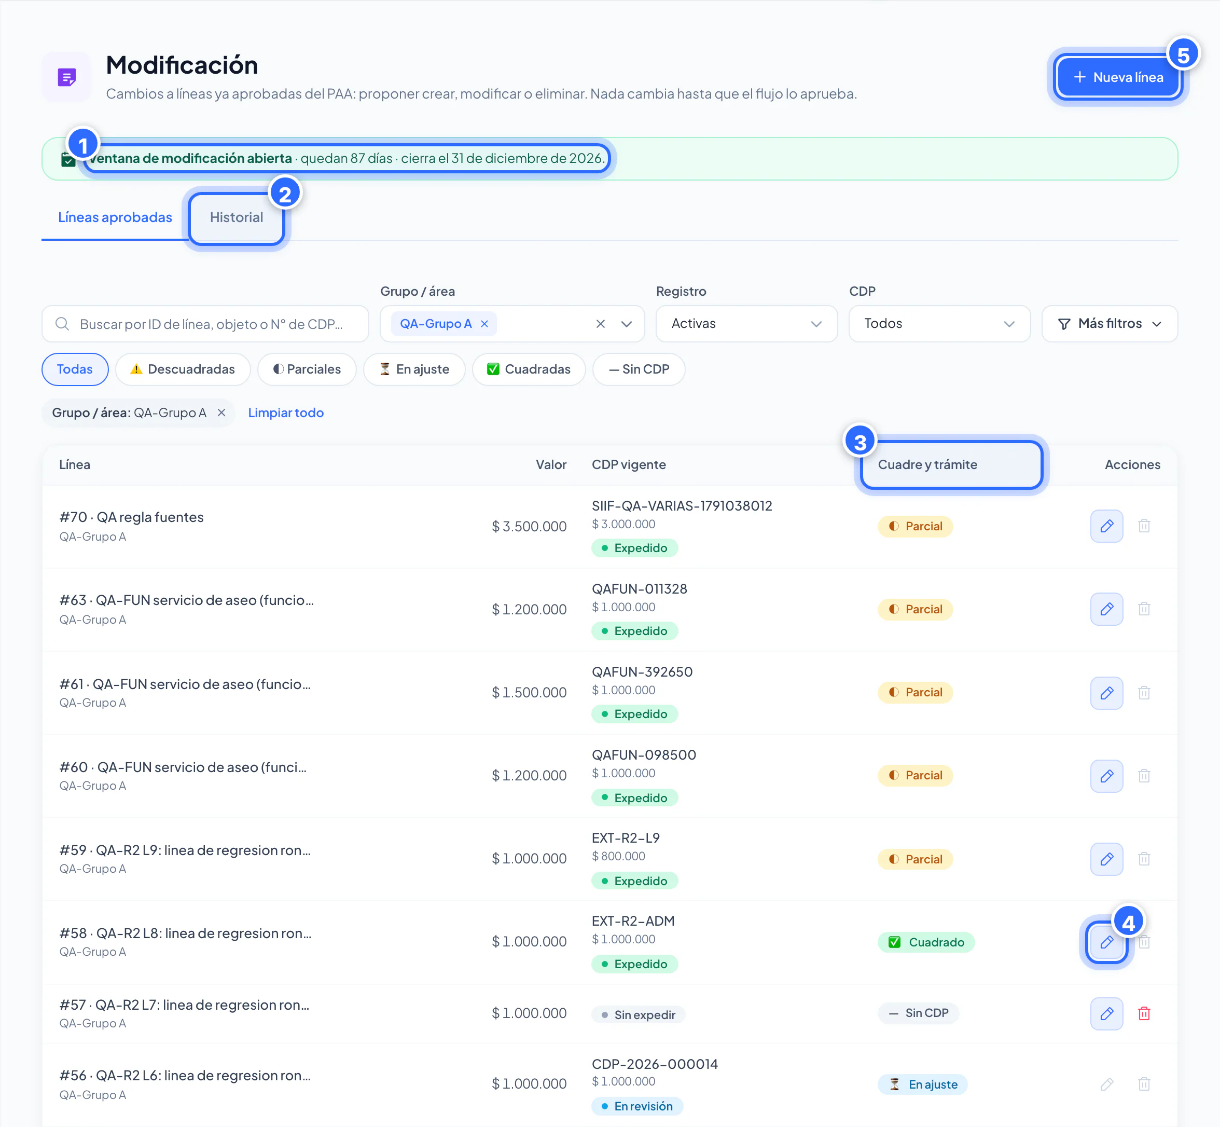Screen dimensions: 1220x1127
Task: Edit line #70 with pencil icon
Action: click(x=1106, y=526)
